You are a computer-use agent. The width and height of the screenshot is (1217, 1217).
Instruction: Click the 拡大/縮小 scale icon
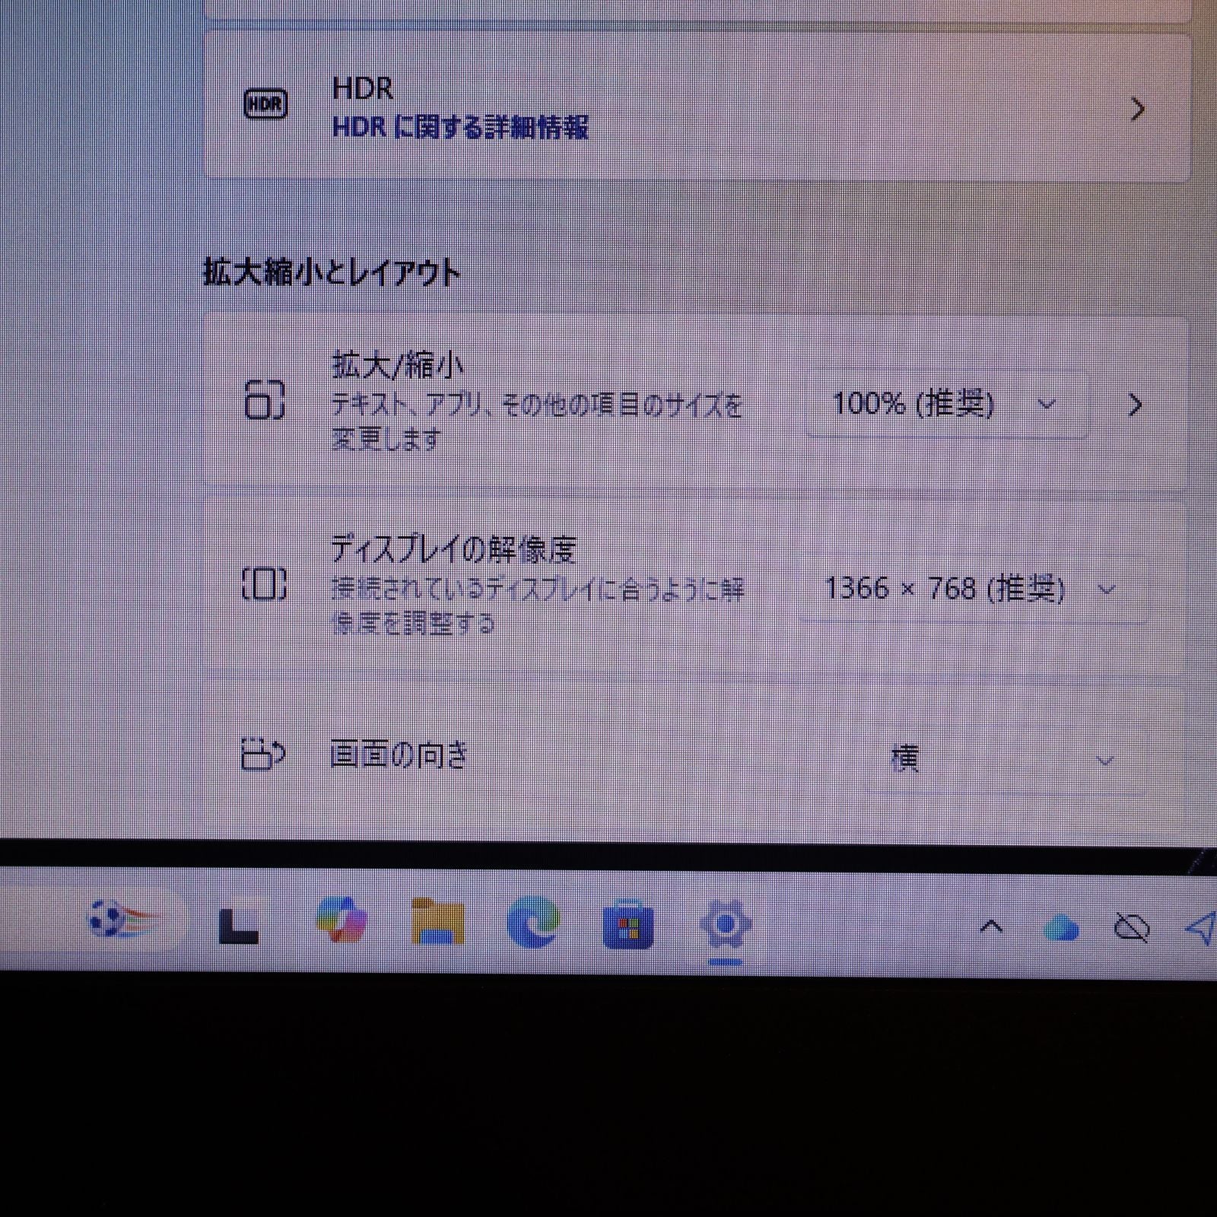tap(265, 400)
